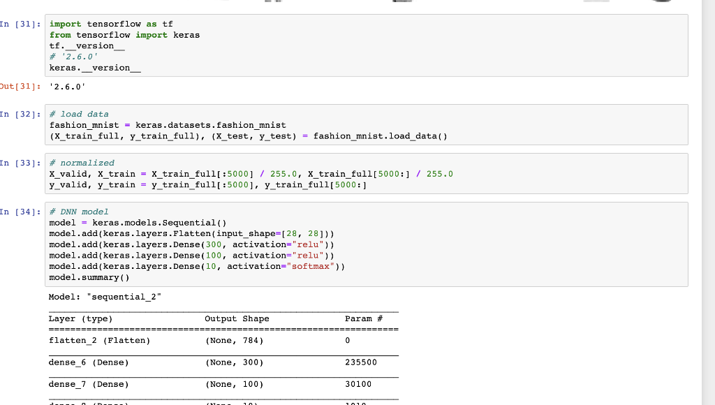Click the In [33] prompt label
The width and height of the screenshot is (715, 405).
click(x=17, y=163)
